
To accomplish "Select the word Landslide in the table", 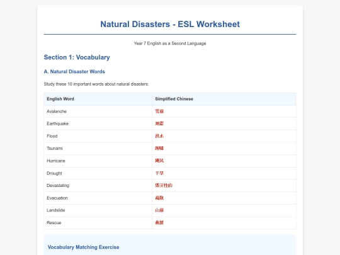I will tap(56, 210).
